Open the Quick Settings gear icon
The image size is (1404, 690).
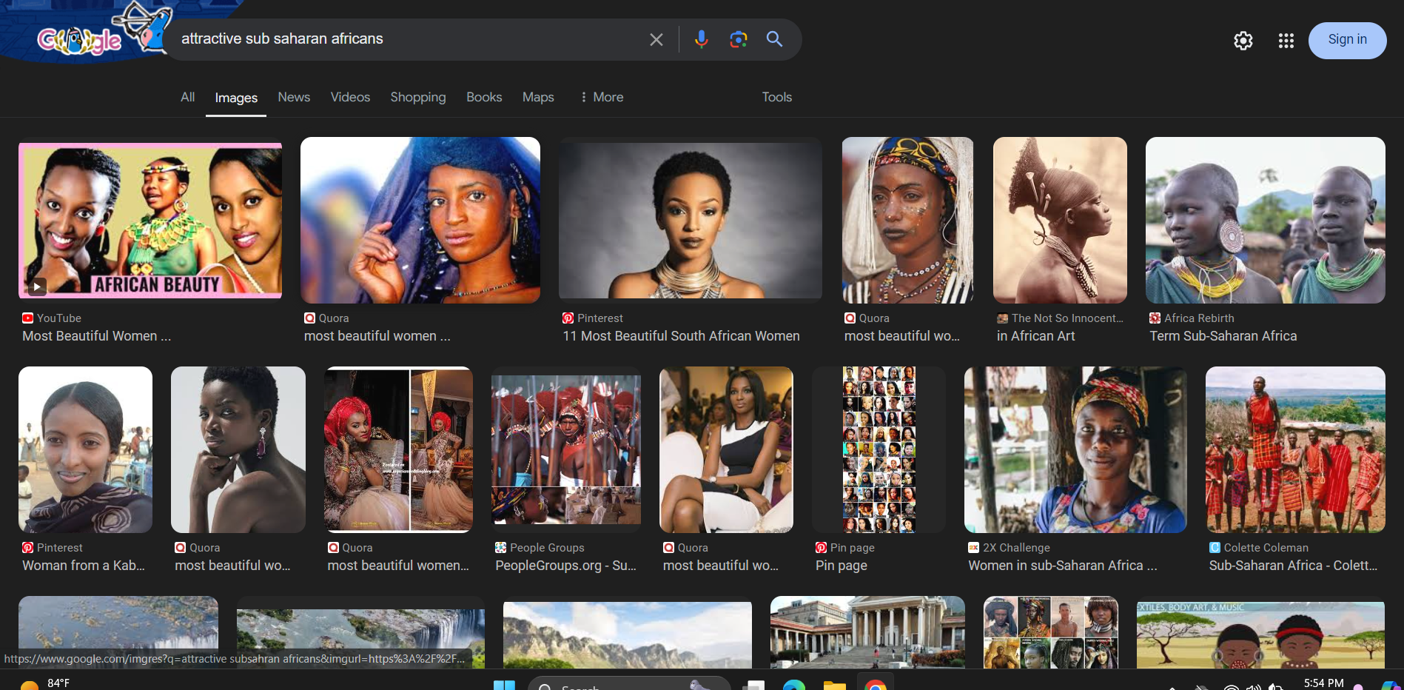click(1243, 41)
